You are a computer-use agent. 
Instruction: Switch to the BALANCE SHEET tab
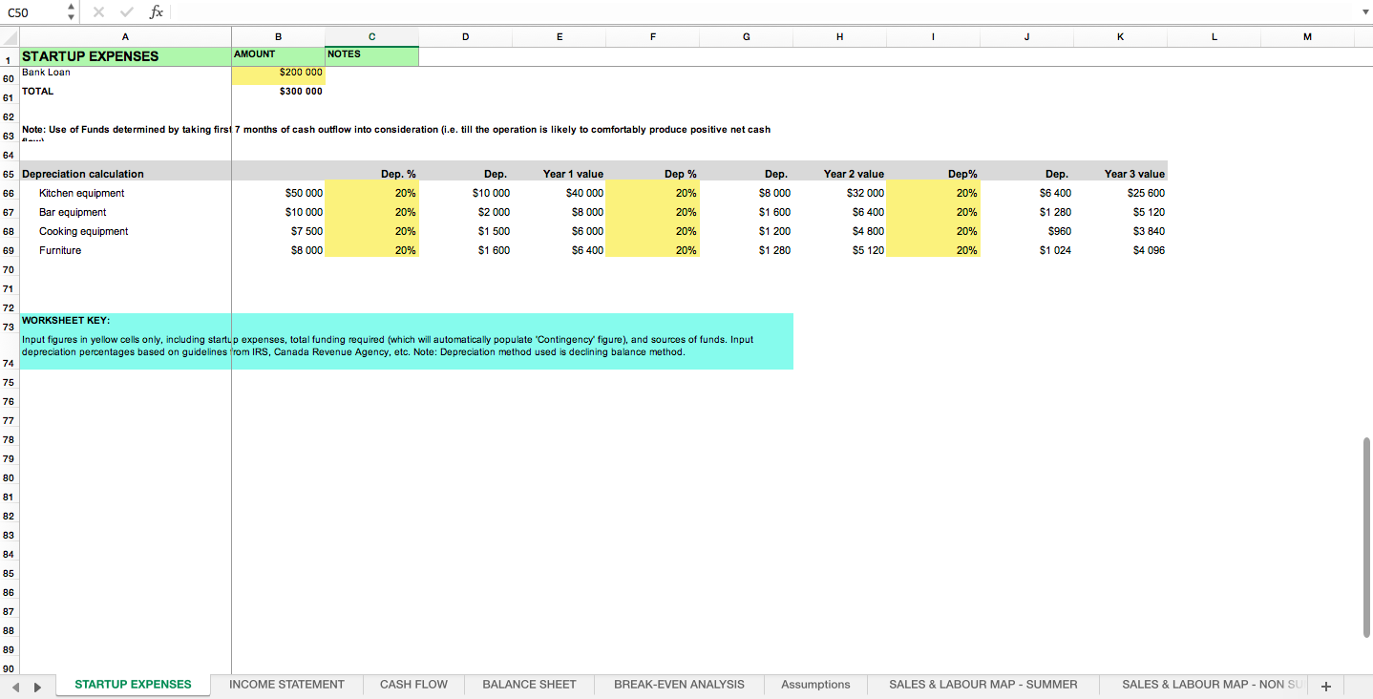[529, 685]
